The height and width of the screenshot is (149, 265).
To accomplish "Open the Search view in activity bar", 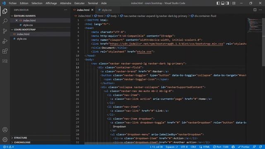I will click(5, 21).
